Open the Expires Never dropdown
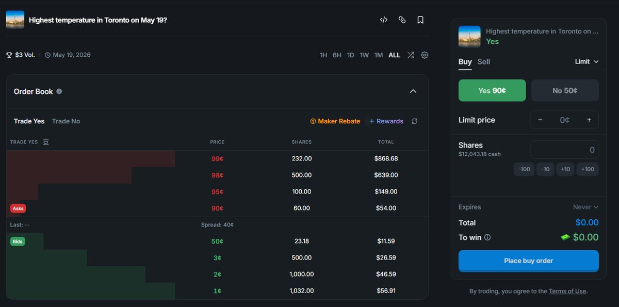Screen dimensions: 619x307 pyautogui.click(x=585, y=207)
